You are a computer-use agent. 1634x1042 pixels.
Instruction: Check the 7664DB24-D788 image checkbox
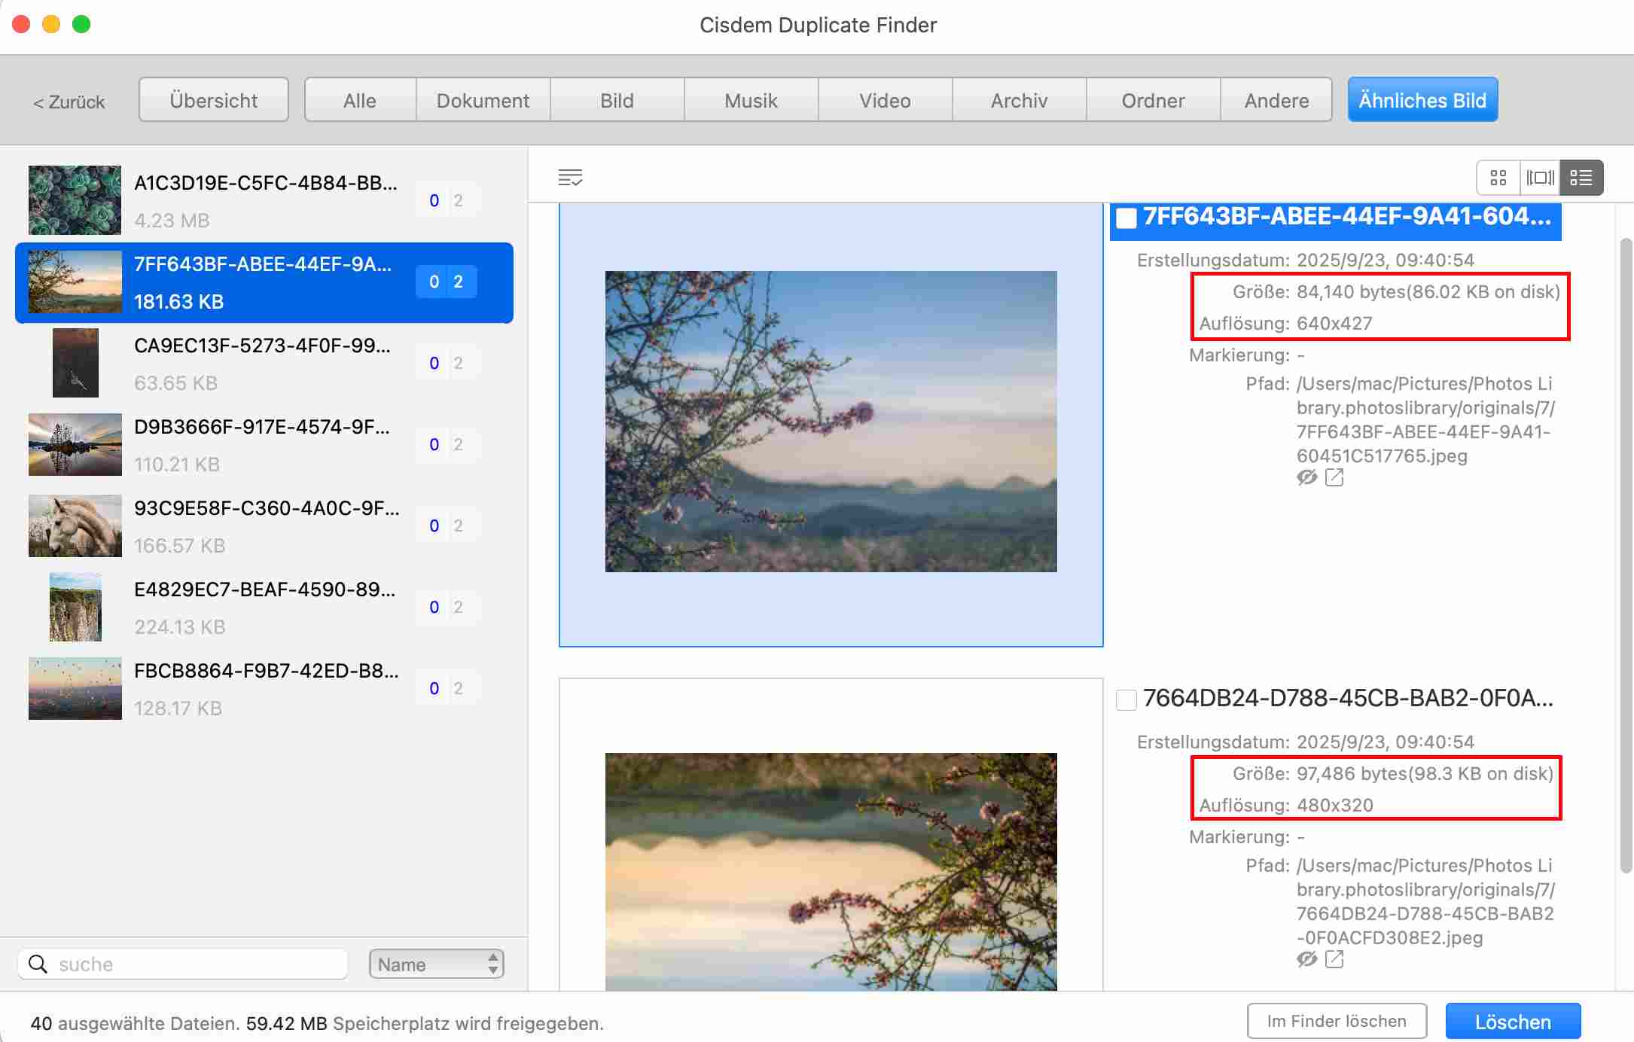tap(1126, 699)
